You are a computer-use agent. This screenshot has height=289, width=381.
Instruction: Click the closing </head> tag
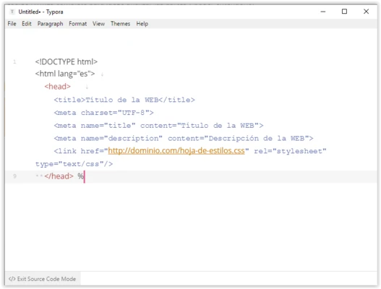(59, 176)
